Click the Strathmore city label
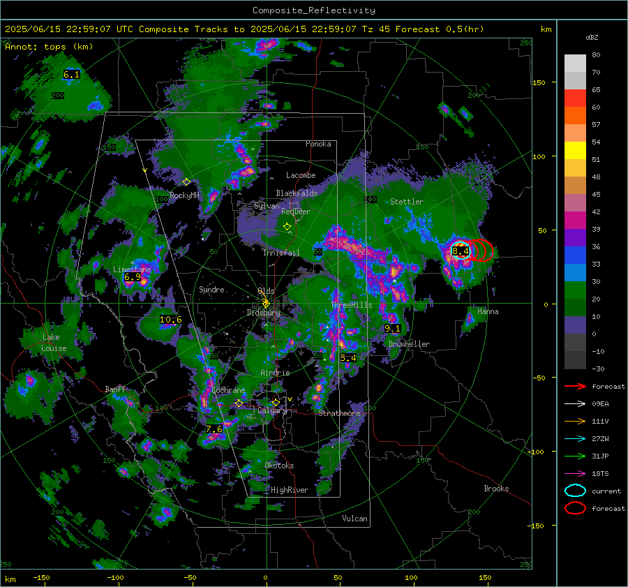628x587 pixels. [x=339, y=413]
